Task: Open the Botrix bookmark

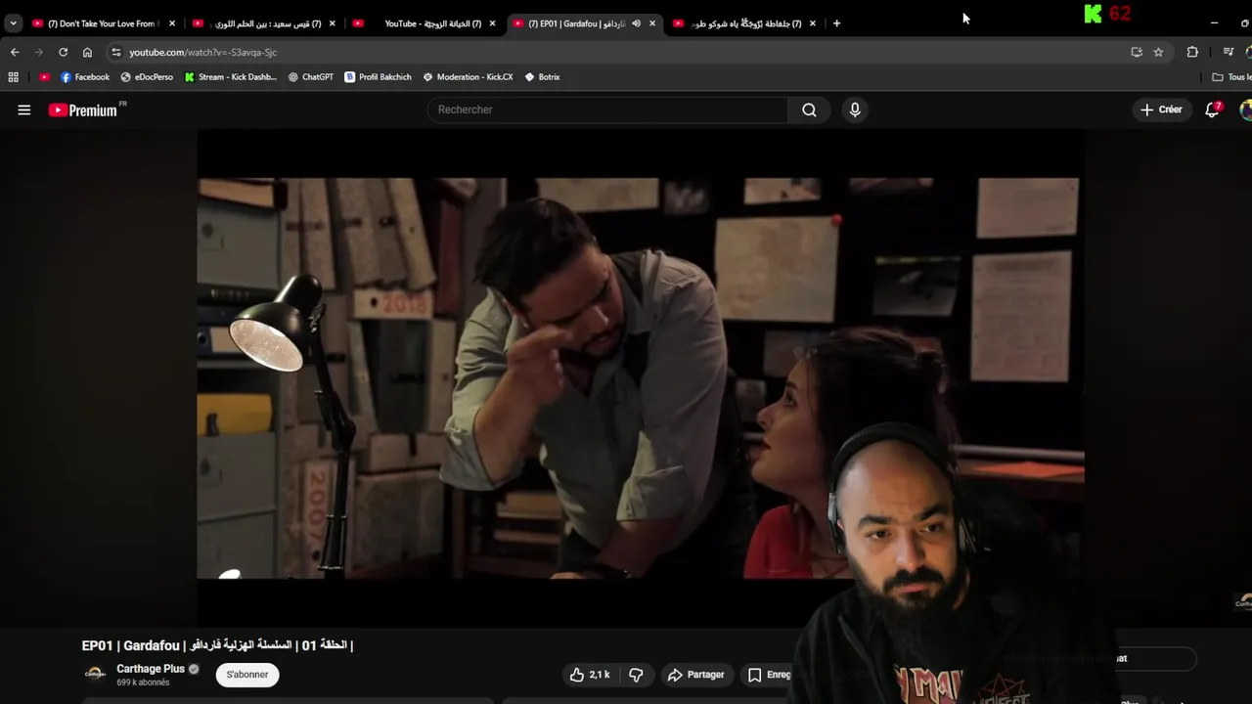Action: click(543, 77)
